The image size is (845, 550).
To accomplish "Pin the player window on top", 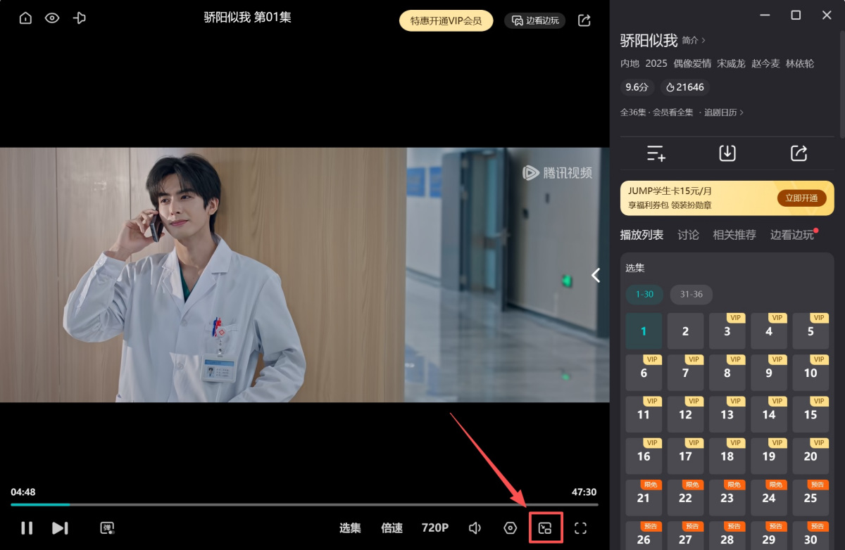I will pyautogui.click(x=80, y=18).
